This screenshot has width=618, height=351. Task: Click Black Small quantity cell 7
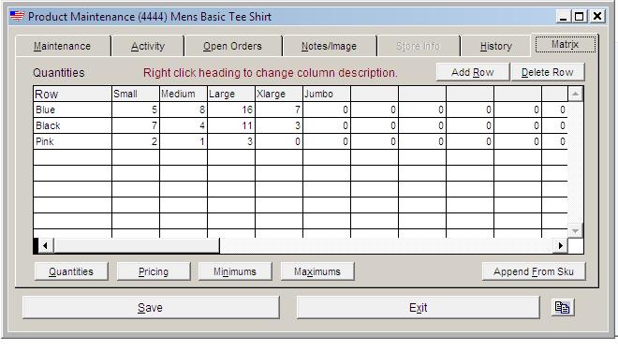(136, 125)
